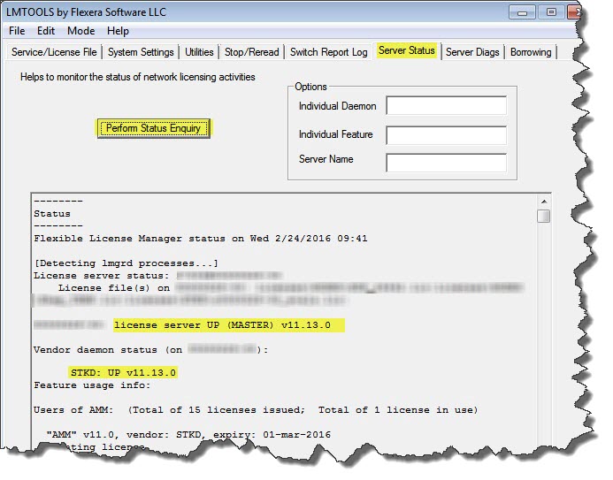Minimize the LMTOOLS window
613x480 pixels.
(x=522, y=12)
